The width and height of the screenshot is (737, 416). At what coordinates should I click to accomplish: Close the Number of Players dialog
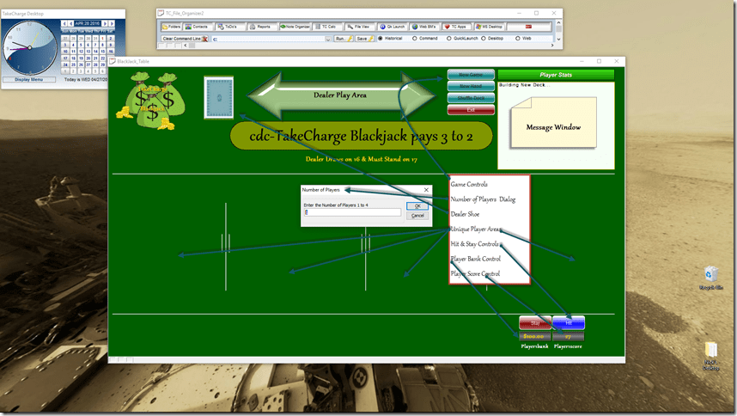(x=426, y=190)
